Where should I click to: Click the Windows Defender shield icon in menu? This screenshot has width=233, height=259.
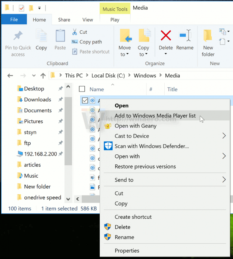(108, 146)
